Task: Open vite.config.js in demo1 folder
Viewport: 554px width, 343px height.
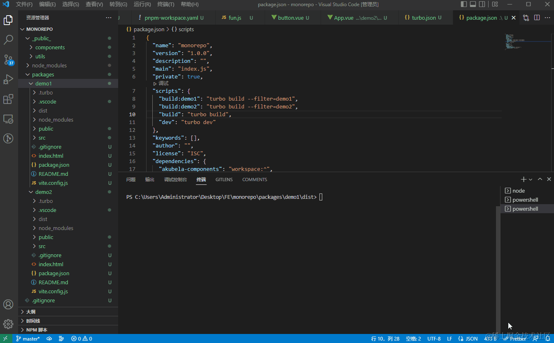Action: pos(53,183)
